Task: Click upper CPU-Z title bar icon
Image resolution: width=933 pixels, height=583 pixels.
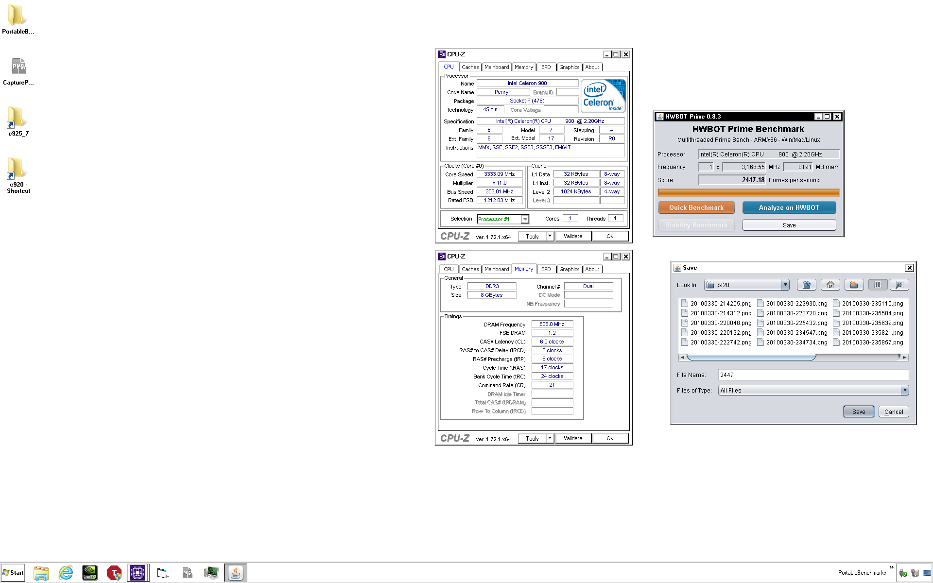Action: click(x=441, y=54)
